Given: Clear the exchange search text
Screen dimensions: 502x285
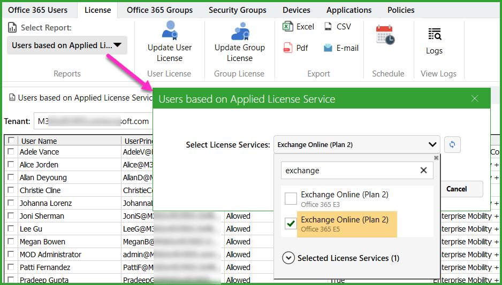Looking at the screenshot, I should (423, 171).
